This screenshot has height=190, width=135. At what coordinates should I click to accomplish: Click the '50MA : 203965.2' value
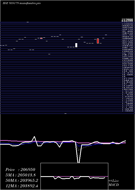[x=22, y=180]
